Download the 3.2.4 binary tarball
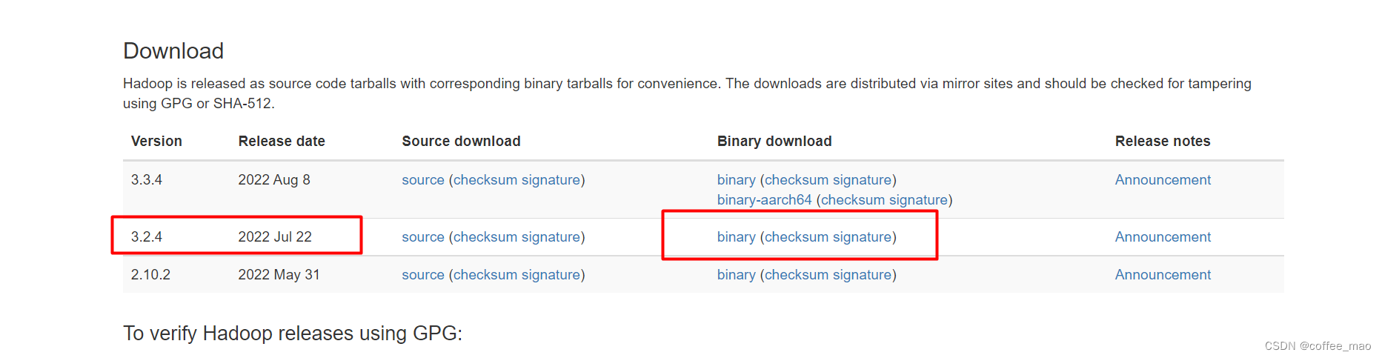The width and height of the screenshot is (1382, 358). pos(737,237)
